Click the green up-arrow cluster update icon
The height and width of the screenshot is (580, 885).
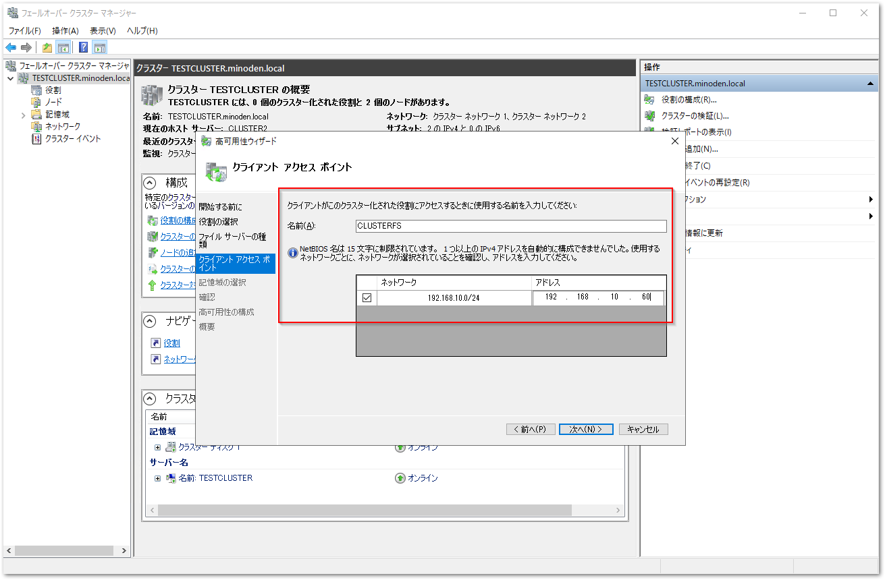point(153,285)
